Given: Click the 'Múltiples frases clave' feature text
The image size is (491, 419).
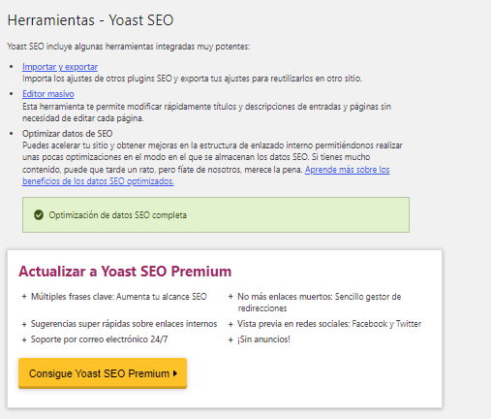Looking at the screenshot, I should click(72, 297).
